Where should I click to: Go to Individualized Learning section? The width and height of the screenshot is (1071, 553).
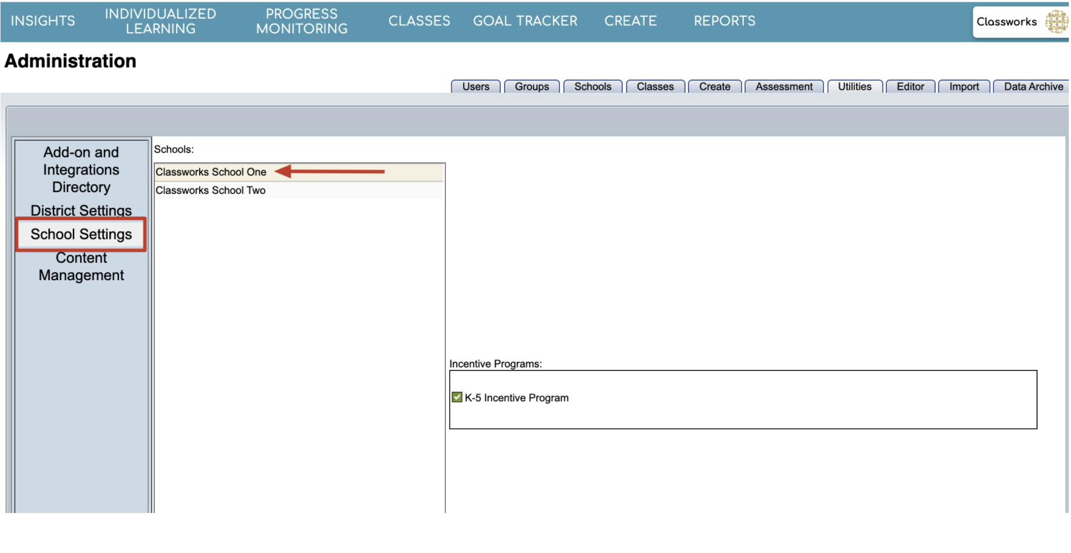coord(160,21)
